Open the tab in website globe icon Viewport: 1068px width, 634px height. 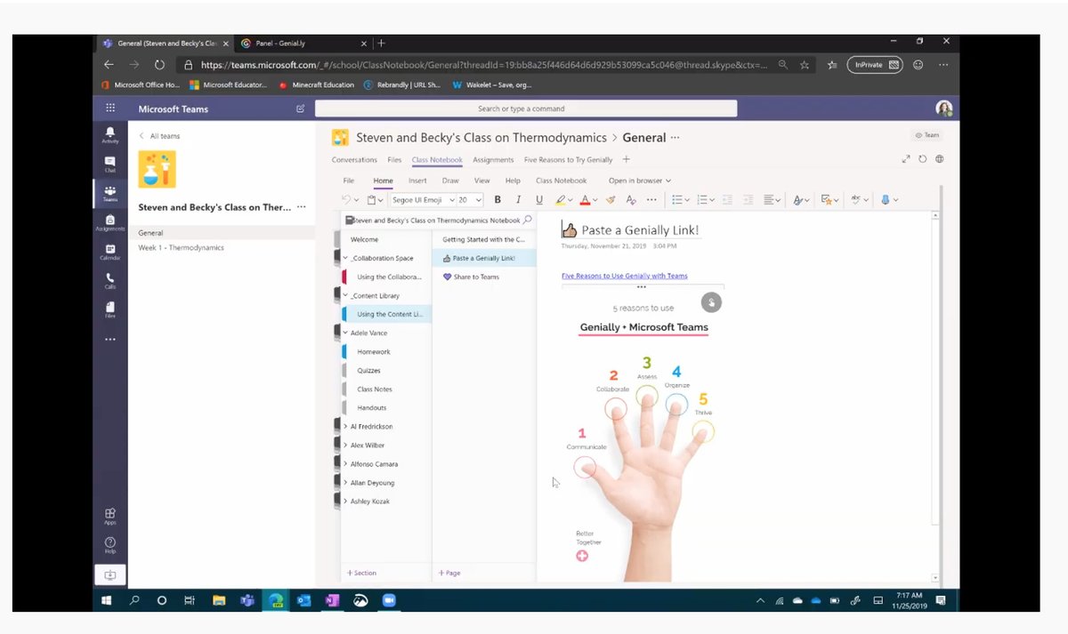[x=939, y=159]
